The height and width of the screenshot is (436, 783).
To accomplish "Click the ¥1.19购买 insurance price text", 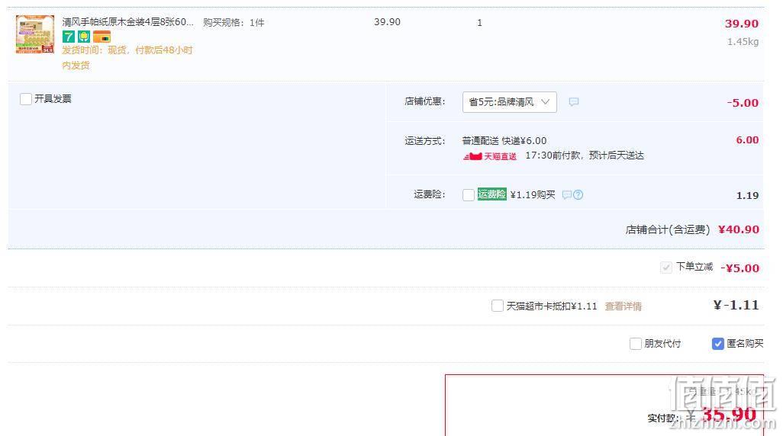I will pos(533,194).
